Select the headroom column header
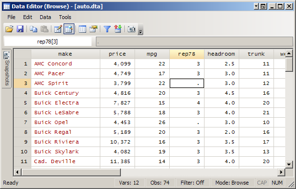This screenshot has height=189, width=296. tap(222, 54)
